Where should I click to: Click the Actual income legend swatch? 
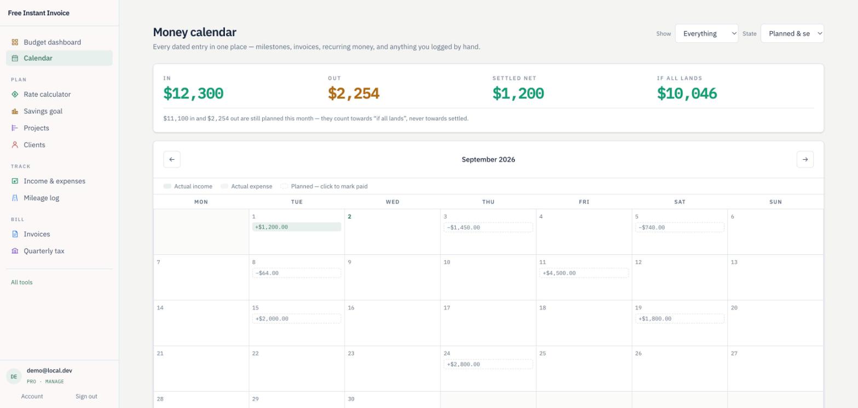(x=167, y=186)
